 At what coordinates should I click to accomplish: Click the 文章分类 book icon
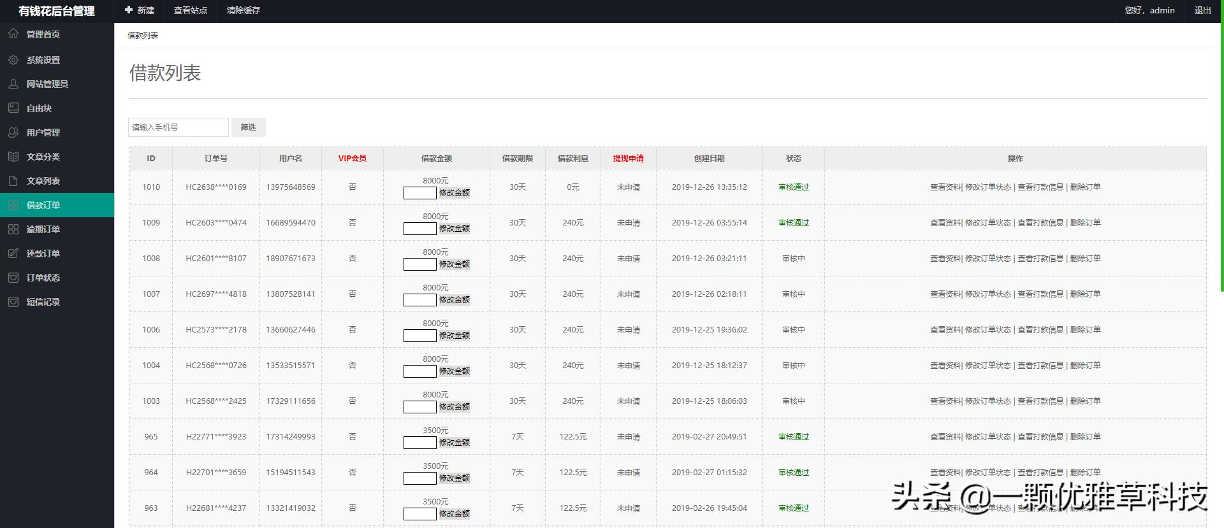13,157
